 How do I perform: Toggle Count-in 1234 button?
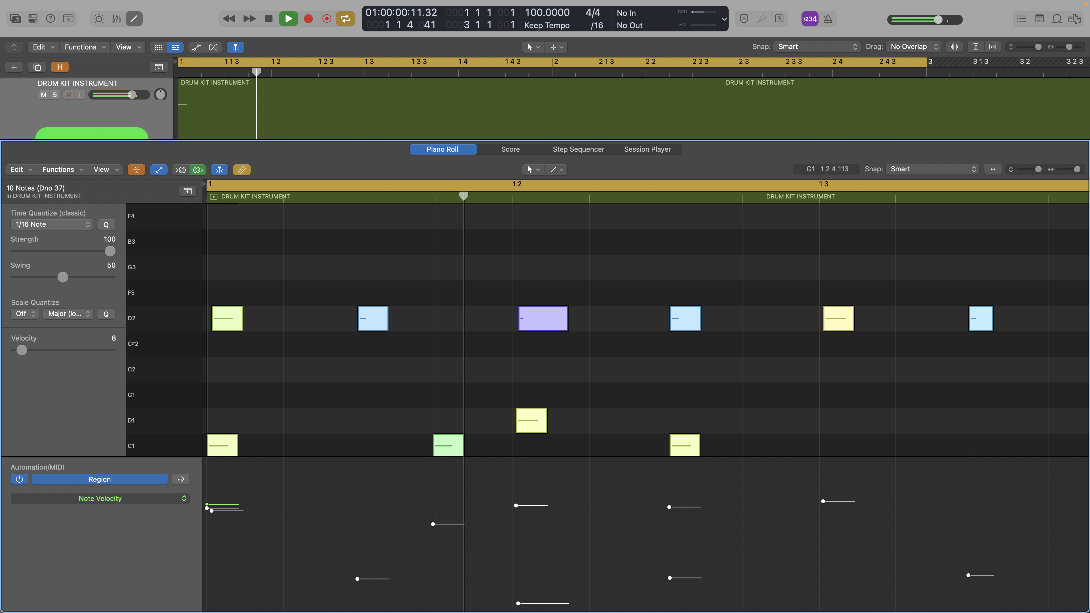810,19
